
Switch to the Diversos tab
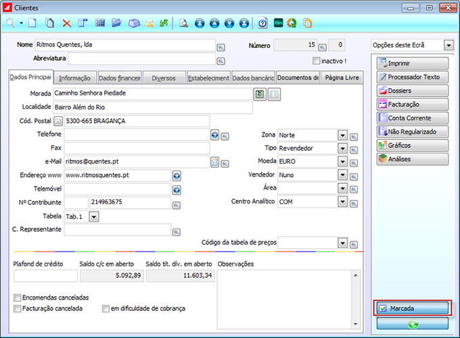click(x=164, y=78)
